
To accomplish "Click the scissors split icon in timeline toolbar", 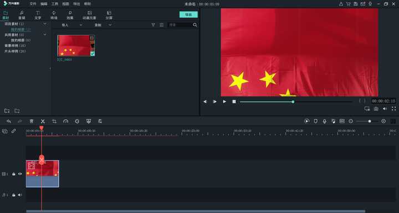I will tap(43, 121).
